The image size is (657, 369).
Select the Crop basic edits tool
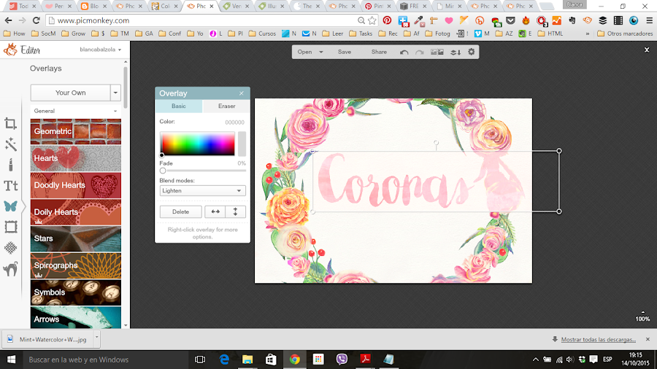(10, 123)
